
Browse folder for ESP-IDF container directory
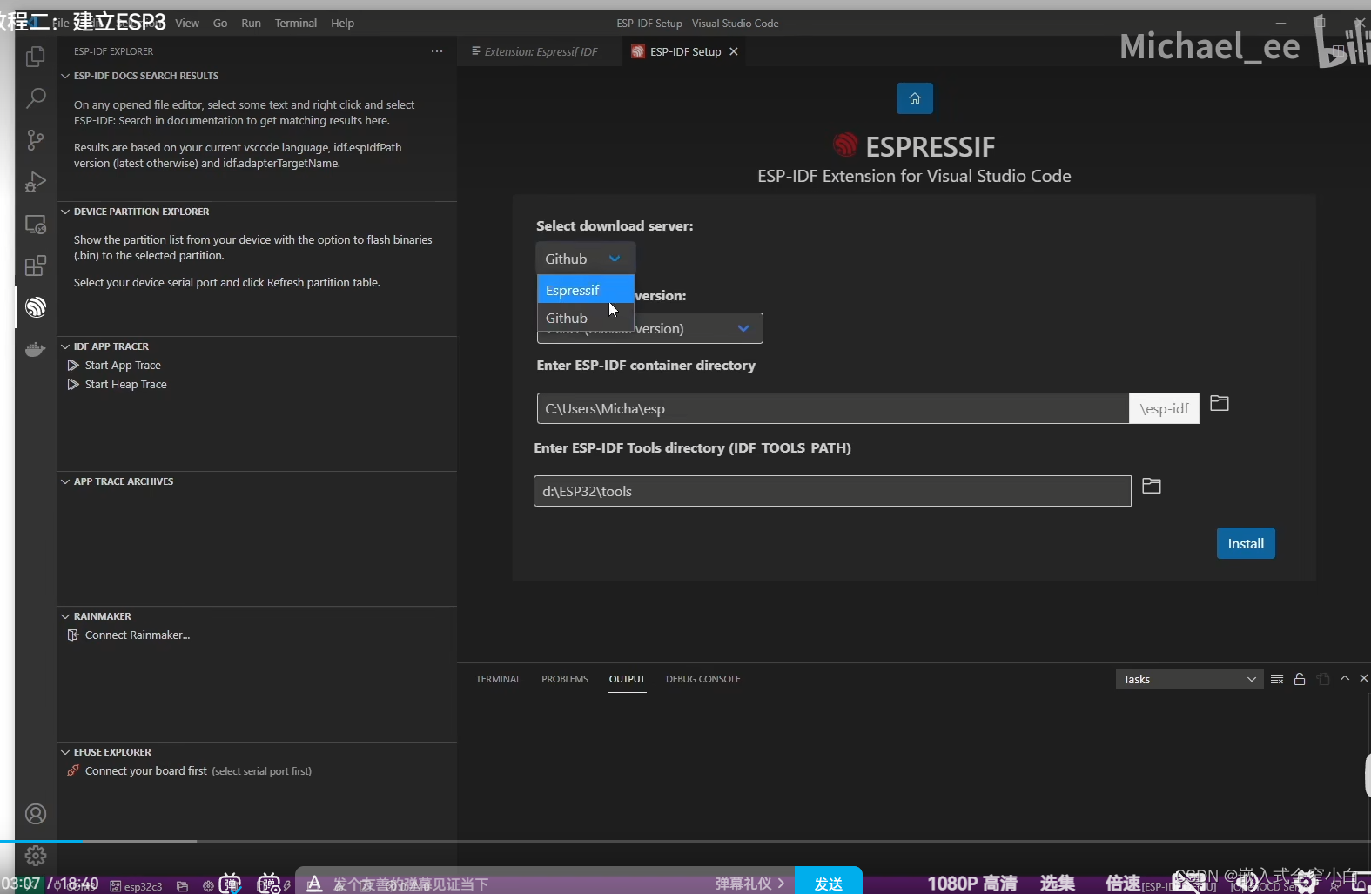pyautogui.click(x=1220, y=403)
